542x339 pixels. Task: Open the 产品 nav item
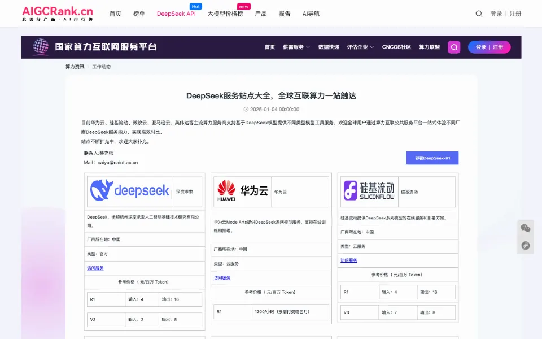point(261,14)
